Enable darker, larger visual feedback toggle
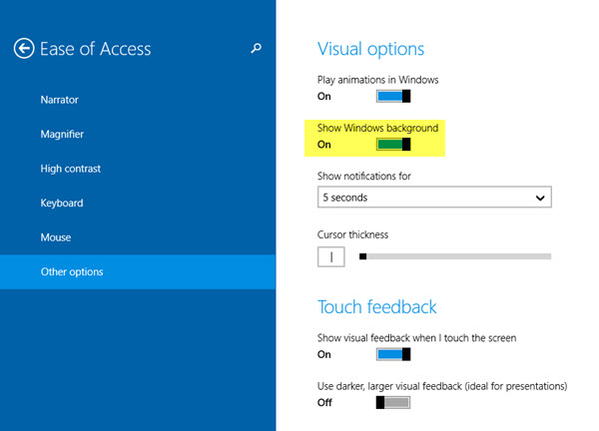 point(393,402)
